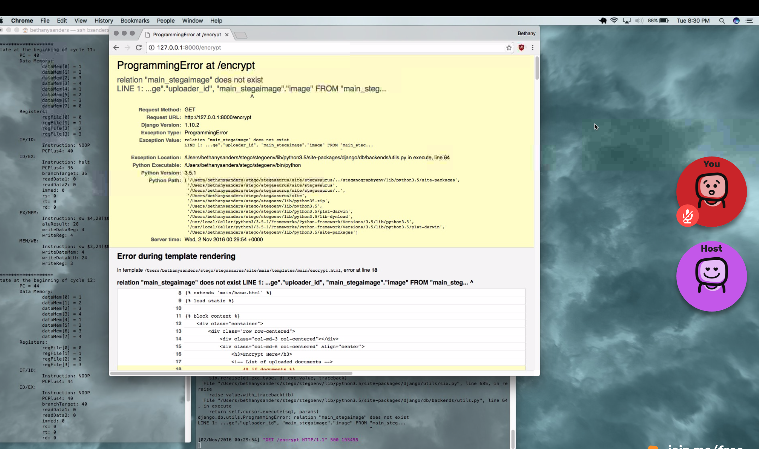Click the AirPlay display icon

click(627, 20)
